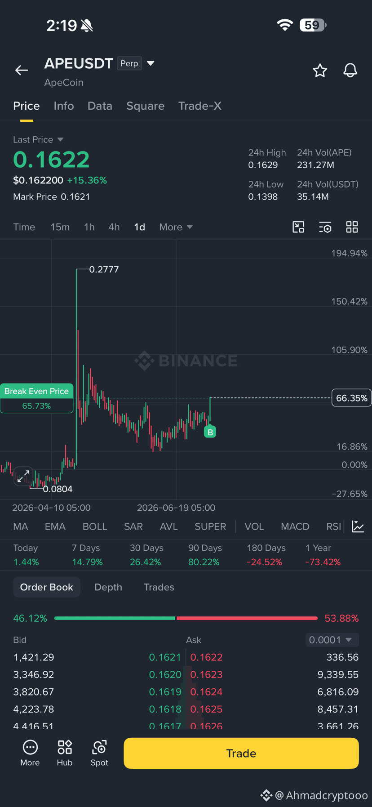Open chart layout rotate icon

tap(298, 227)
